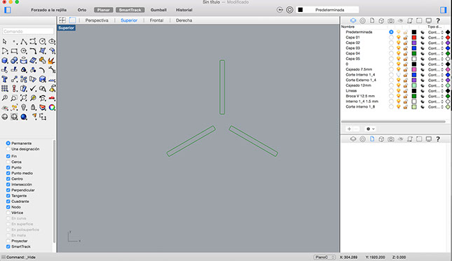
Task: Enable the Vértice snap checkbox
Action: pos(8,213)
